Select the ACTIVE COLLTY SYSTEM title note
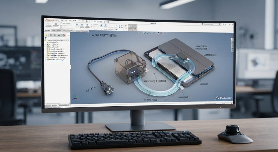278x152 pixels. point(104,35)
